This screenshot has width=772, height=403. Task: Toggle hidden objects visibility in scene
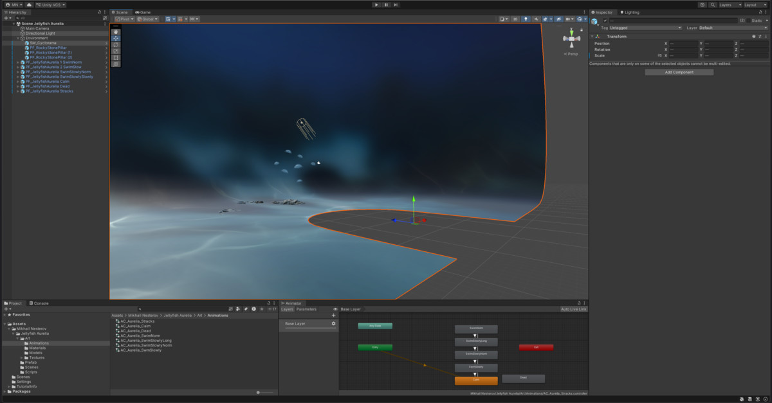[x=558, y=19]
